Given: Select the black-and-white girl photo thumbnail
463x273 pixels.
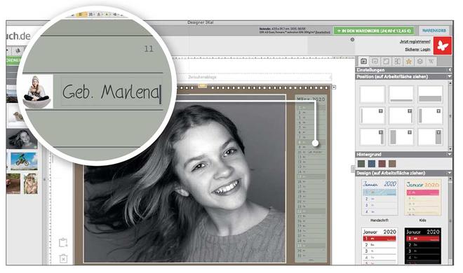Looking at the screenshot, I should (x=22, y=139).
